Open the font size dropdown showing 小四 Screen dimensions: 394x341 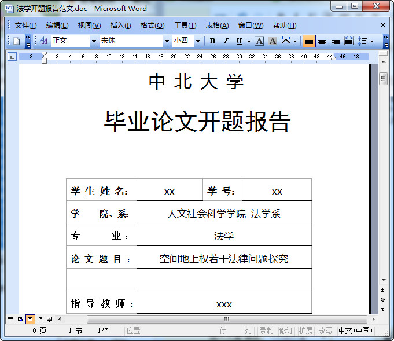point(198,41)
